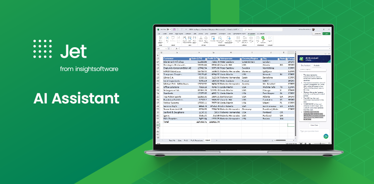This screenshot has width=374, height=184.
Task: Open the Doc Assistant tab in AI pane
Action: [x=305, y=65]
